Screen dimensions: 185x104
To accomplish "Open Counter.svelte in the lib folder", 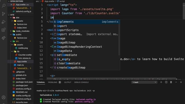I will click(x=25, y=55).
